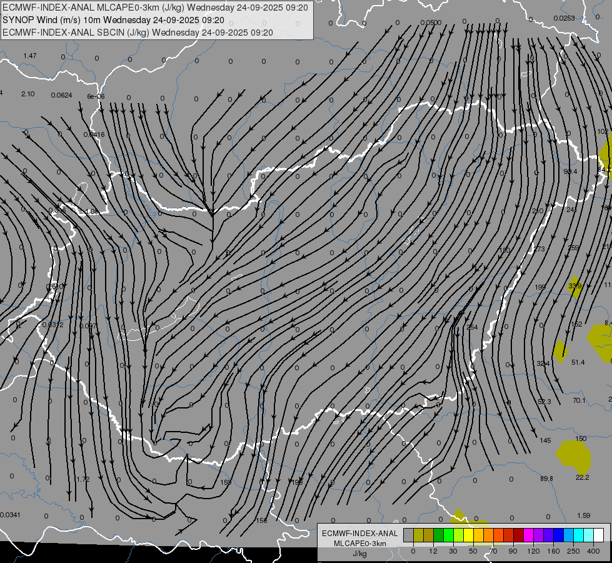Click the map value 0.0253

click(x=564, y=18)
